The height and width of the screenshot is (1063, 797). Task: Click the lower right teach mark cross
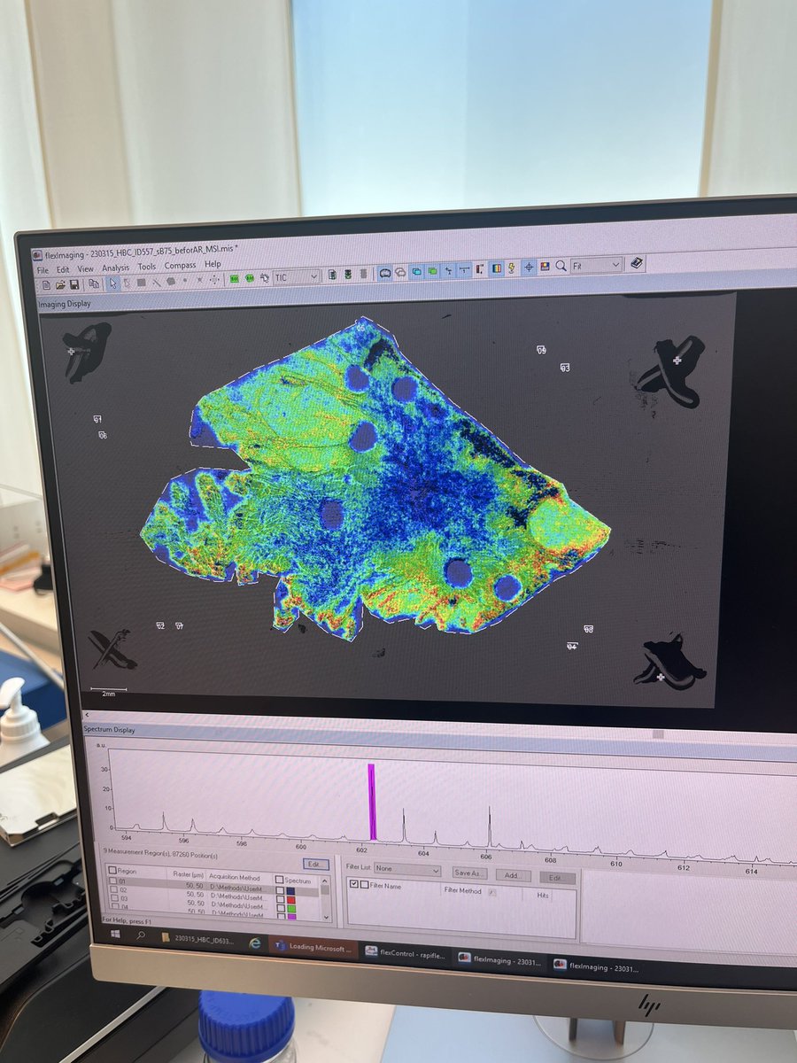[x=662, y=677]
